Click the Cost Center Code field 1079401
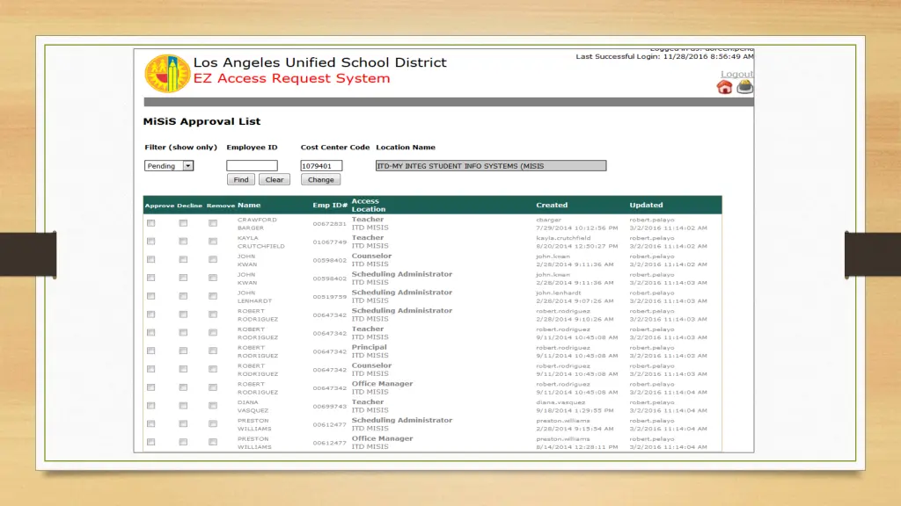The image size is (901, 506). tap(321, 166)
